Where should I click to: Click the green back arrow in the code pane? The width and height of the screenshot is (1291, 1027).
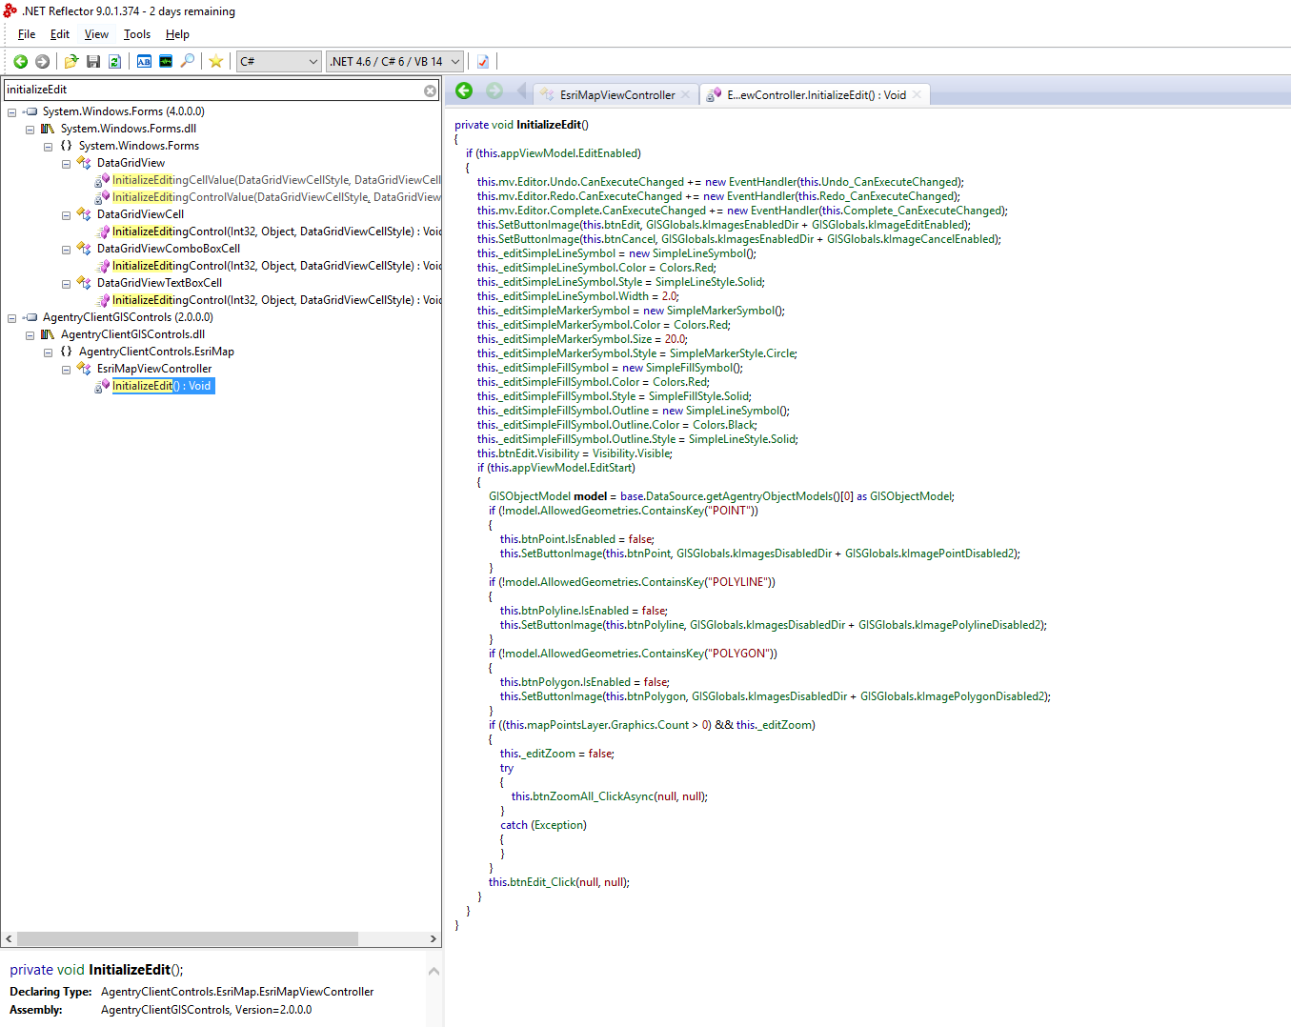pos(464,91)
